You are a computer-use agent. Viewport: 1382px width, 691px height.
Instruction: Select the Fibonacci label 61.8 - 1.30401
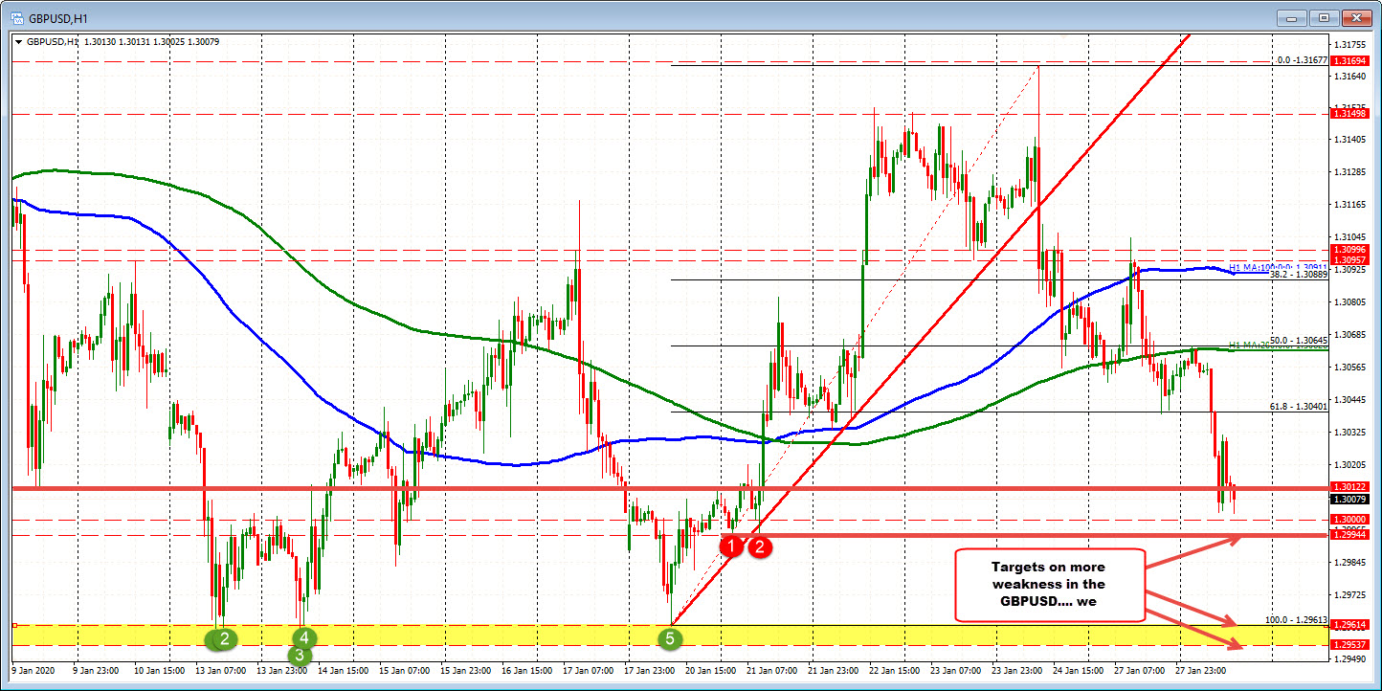[x=1299, y=407]
